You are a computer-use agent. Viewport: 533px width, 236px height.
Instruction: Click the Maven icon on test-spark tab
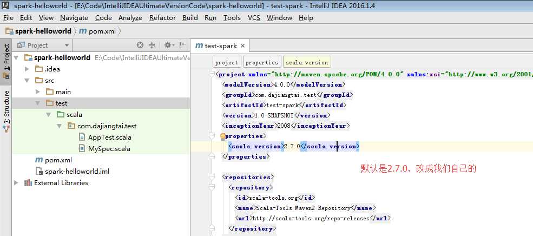pyautogui.click(x=199, y=45)
